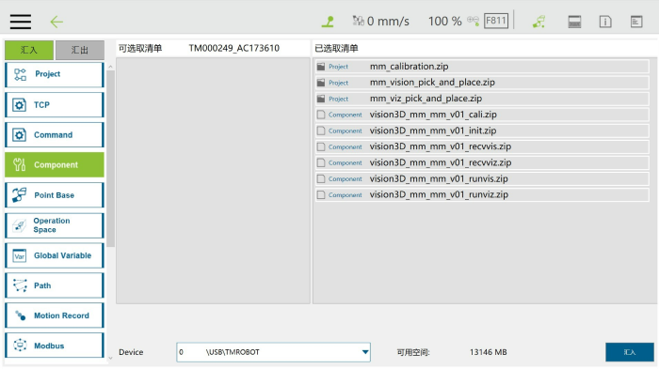Click the Global Variable Var icon
This screenshot has width=659, height=369.
(20, 255)
